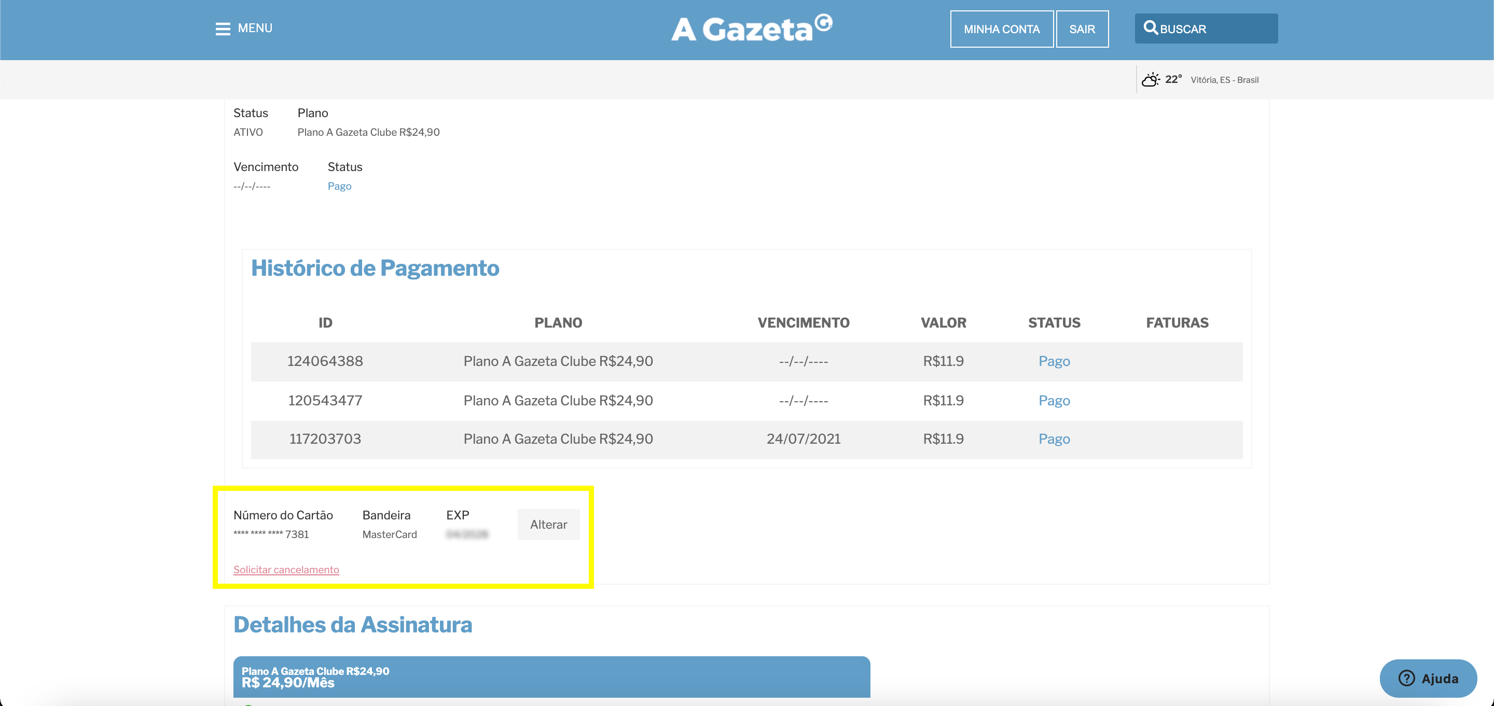Screen dimensions: 1494x706
Task: Click the Detalhes da Assinatura heading
Action: tap(353, 625)
